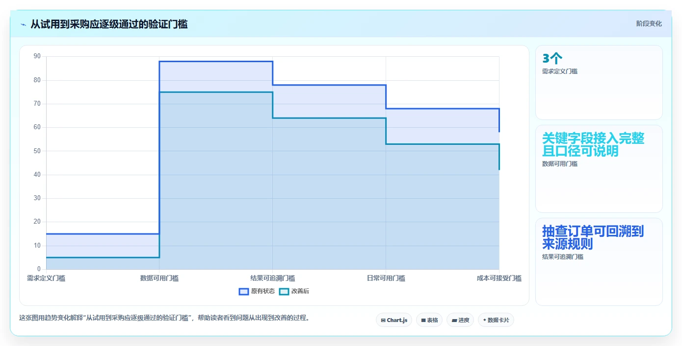Open the 关键字段接入完整且口径可说明 card
The height and width of the screenshot is (346, 682).
[x=599, y=169]
